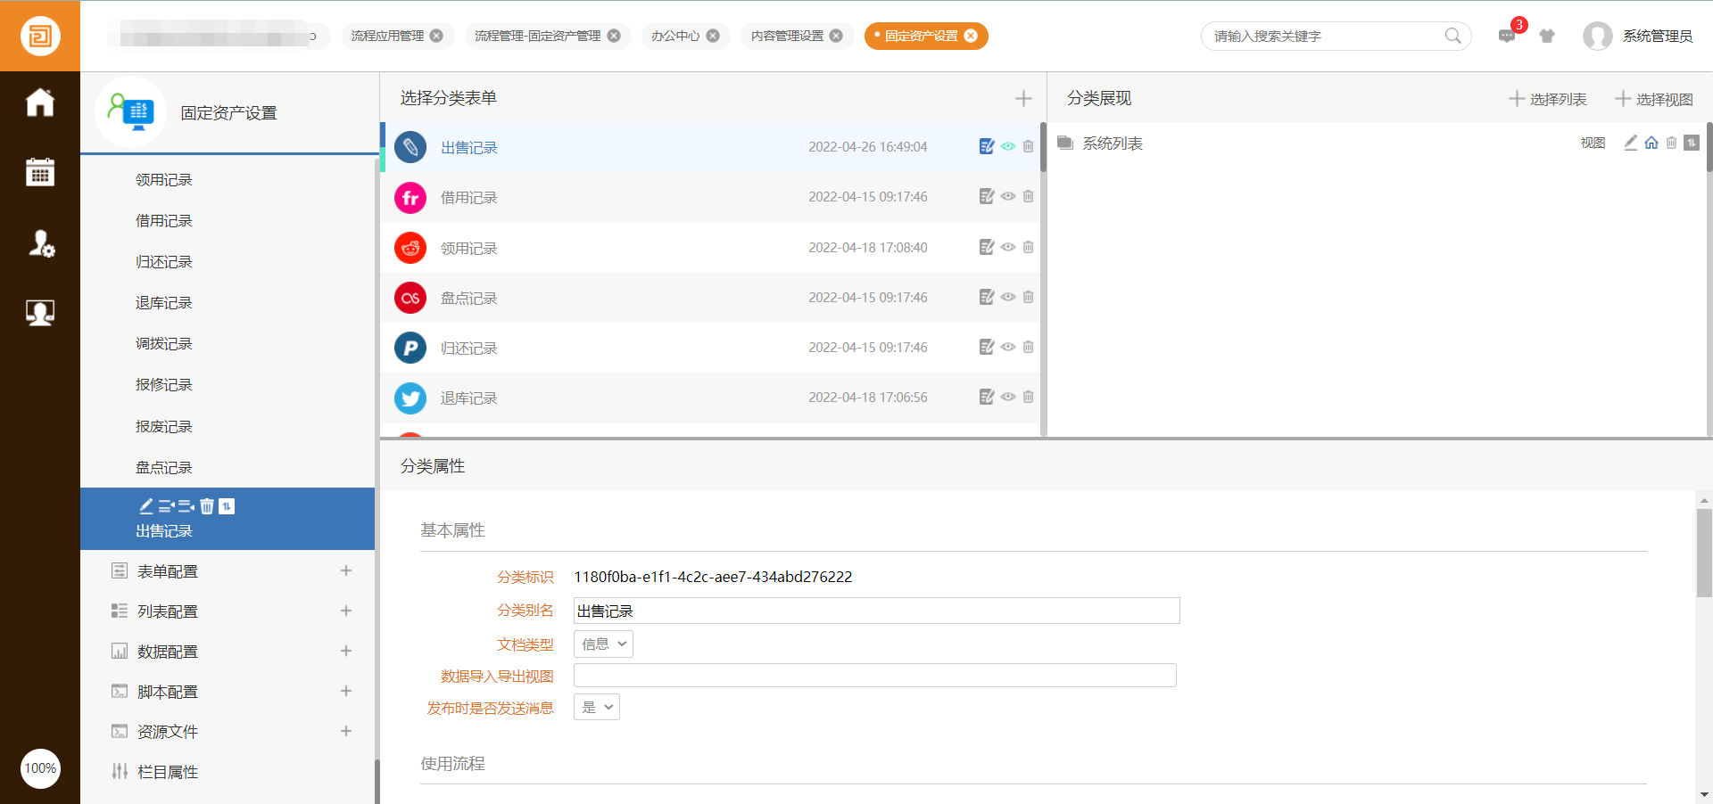Click the 选择列表 button
Screen dimensions: 1713x804
1548,99
